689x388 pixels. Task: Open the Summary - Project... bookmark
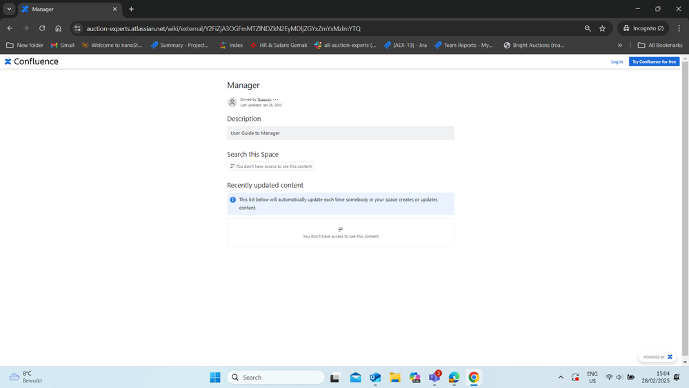tap(180, 45)
